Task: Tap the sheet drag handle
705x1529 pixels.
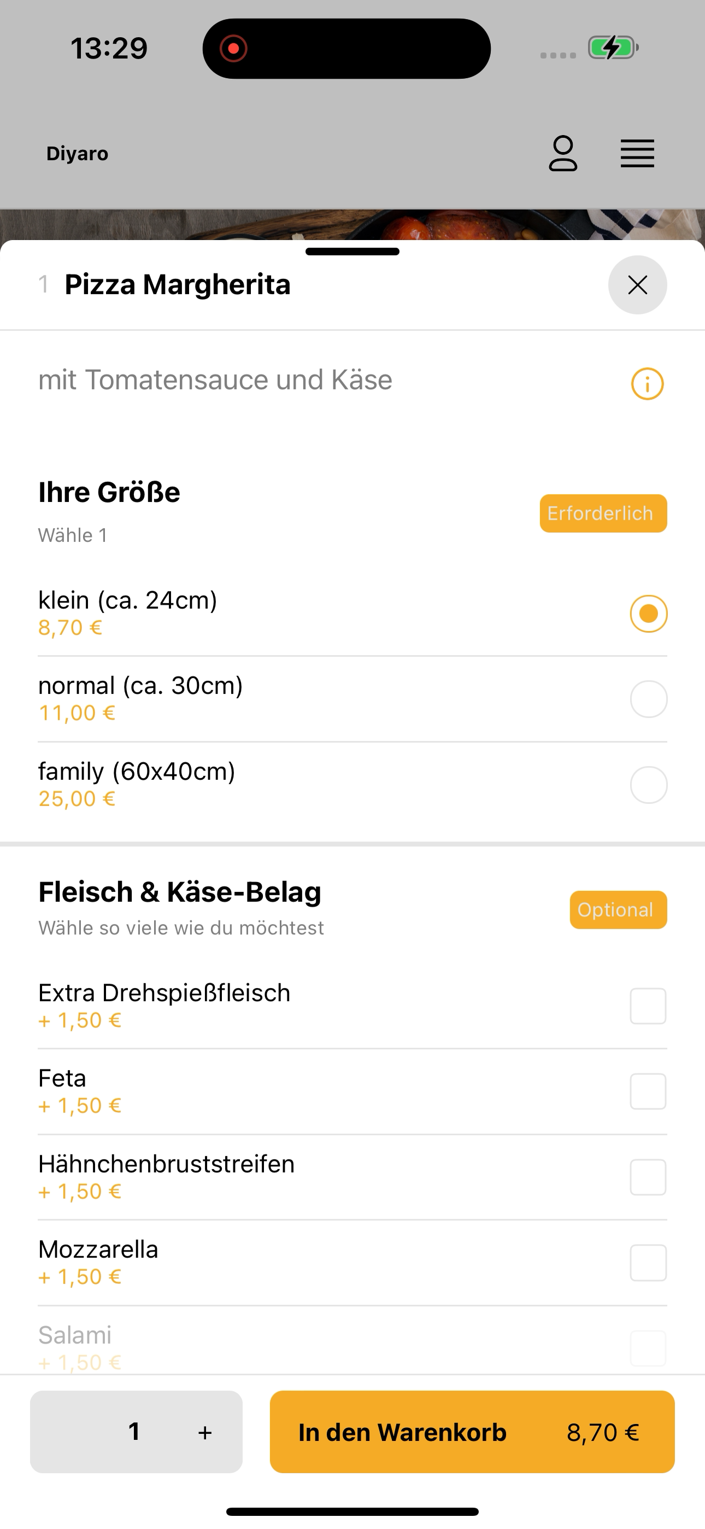Action: (x=352, y=252)
